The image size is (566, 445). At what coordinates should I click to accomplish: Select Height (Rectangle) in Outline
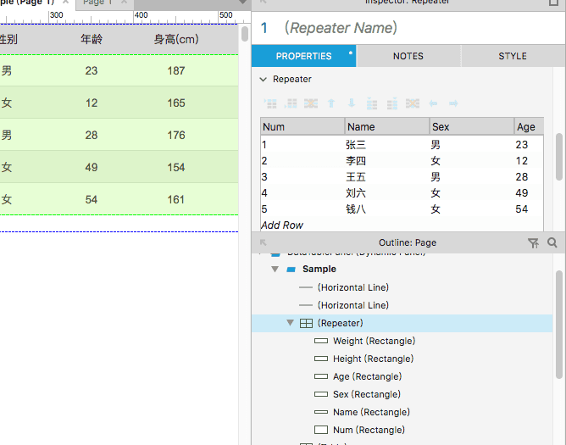point(374,359)
